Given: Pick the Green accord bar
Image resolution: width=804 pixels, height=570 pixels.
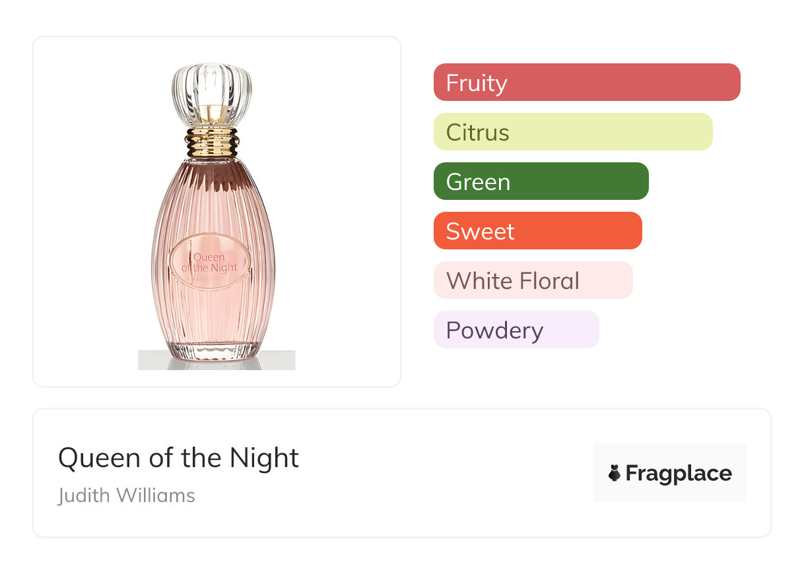Looking at the screenshot, I should click(541, 181).
